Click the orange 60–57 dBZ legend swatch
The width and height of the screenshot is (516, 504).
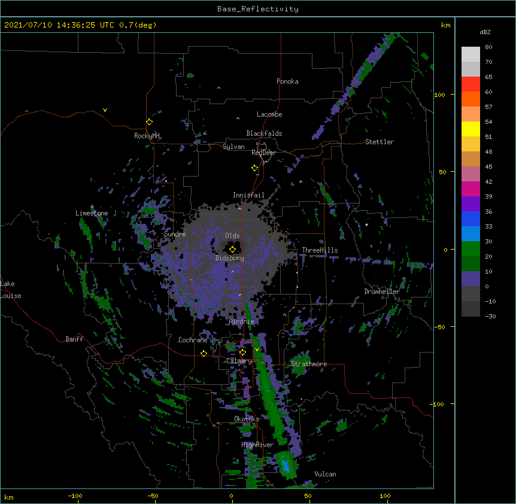471,99
